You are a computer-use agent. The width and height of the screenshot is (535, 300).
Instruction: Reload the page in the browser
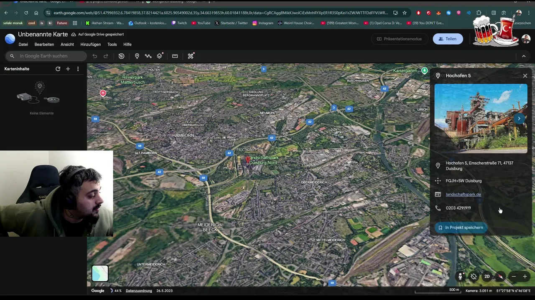pyautogui.click(x=26, y=13)
